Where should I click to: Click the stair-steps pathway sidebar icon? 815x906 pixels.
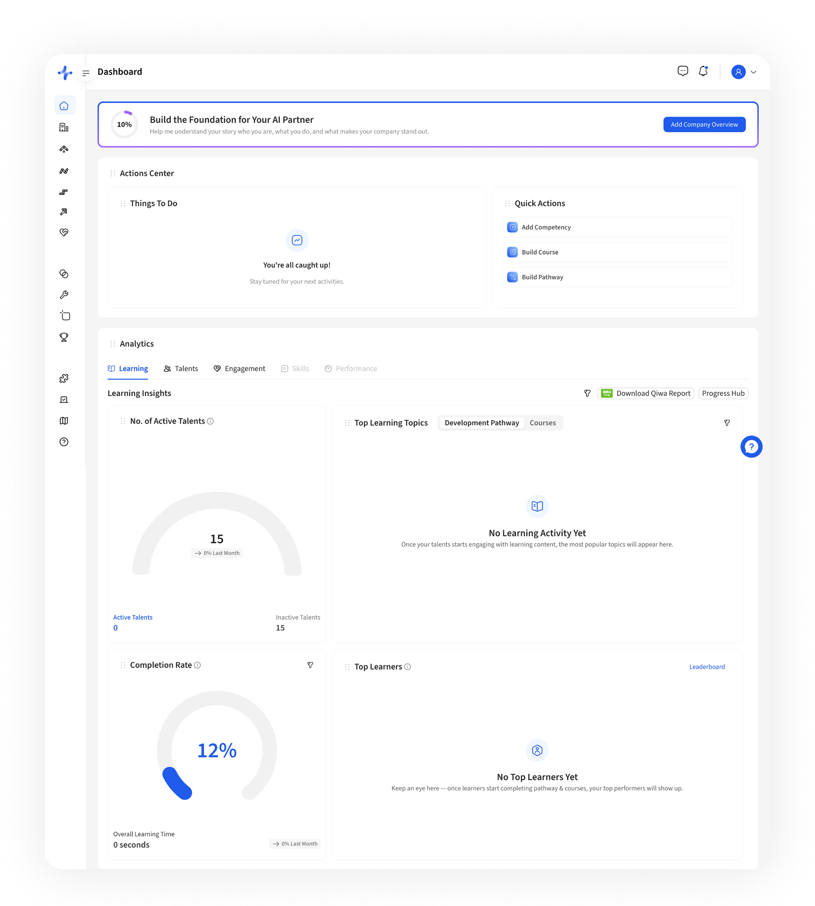(x=64, y=192)
